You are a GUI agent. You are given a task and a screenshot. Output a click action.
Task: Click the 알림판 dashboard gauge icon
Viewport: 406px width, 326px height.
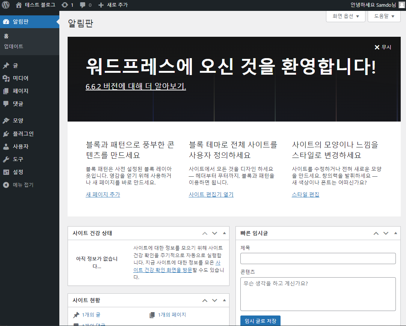(x=6, y=22)
